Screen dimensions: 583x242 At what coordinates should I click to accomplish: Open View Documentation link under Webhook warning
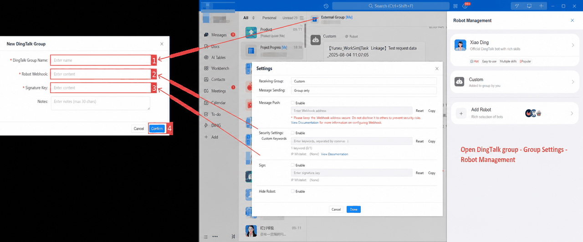click(305, 123)
